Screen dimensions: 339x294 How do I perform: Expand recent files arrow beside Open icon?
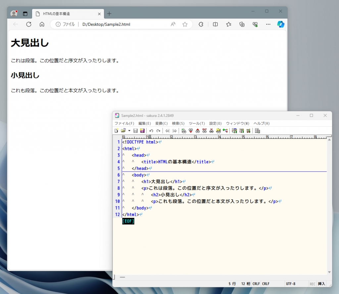129,130
